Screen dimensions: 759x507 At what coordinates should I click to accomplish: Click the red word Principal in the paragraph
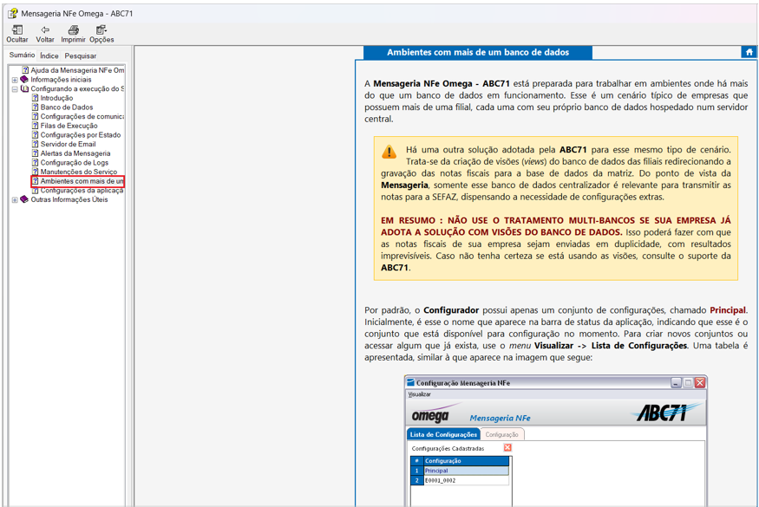(x=728, y=310)
